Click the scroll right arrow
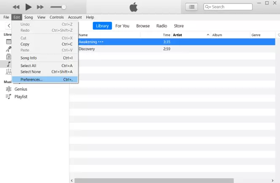The image size is (280, 183). tap(272, 180)
